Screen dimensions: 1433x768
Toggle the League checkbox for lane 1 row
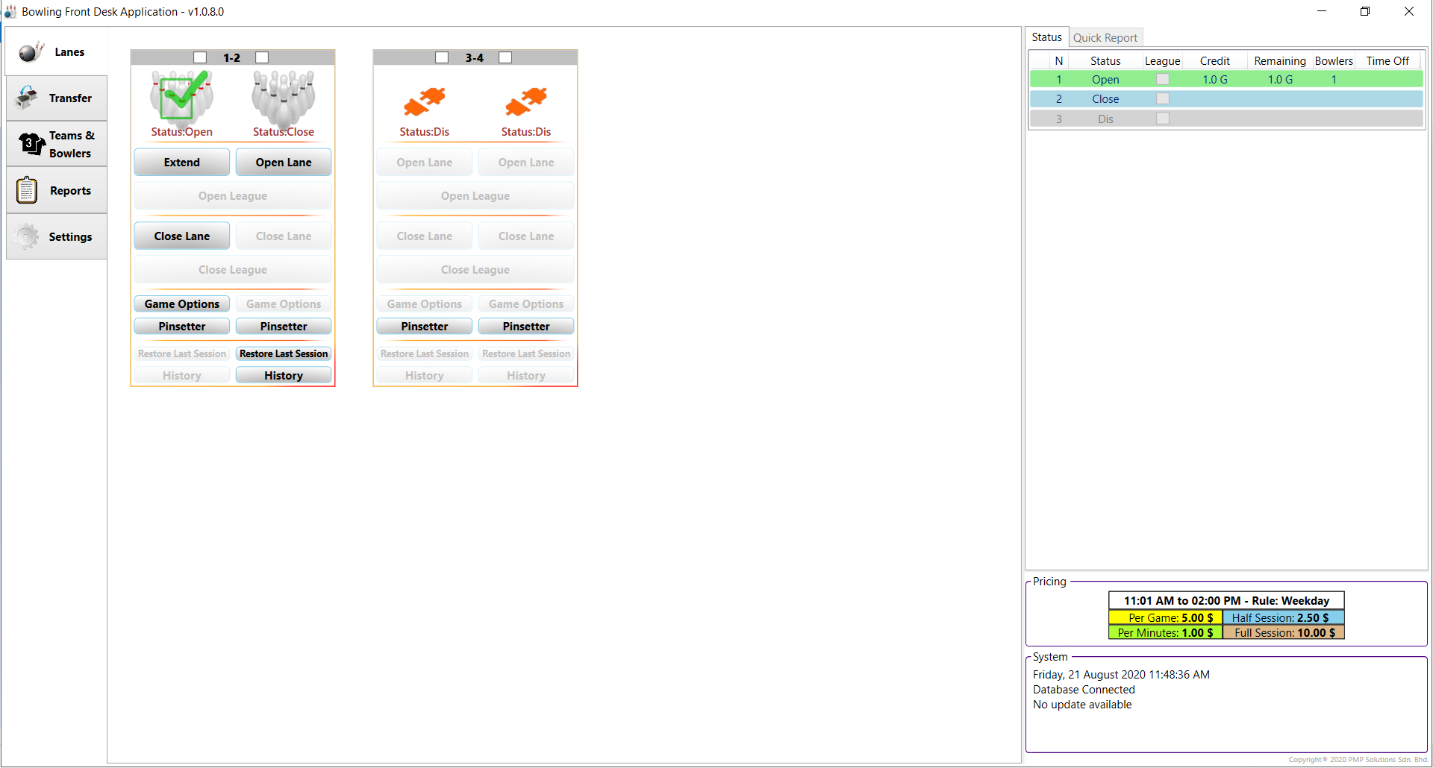1162,79
